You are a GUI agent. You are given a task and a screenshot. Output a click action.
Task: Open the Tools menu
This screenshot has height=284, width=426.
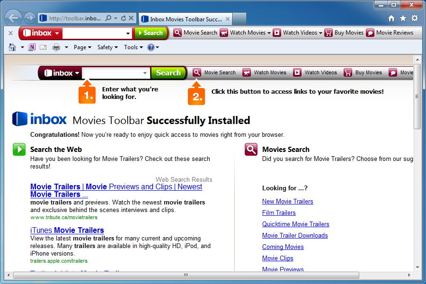133,47
